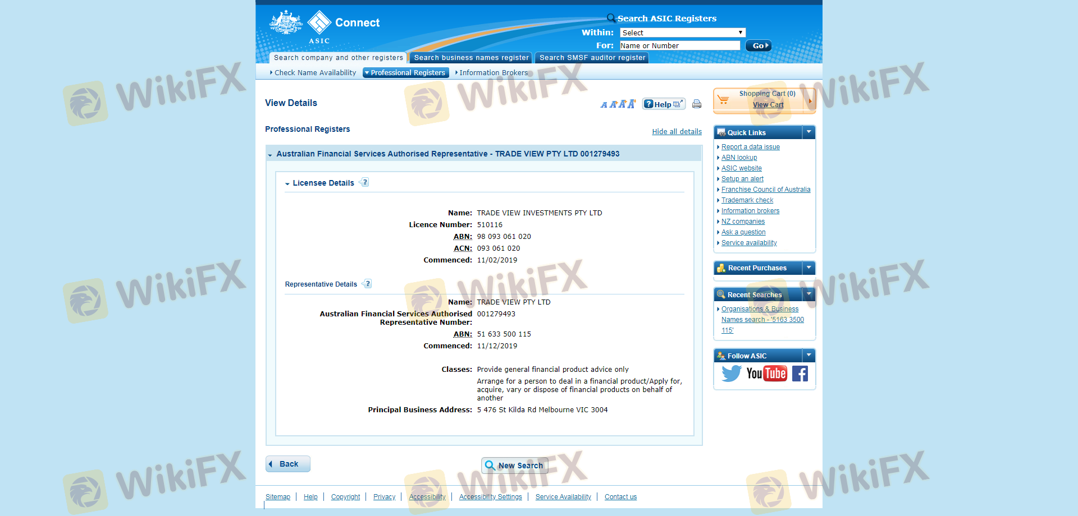Select Check Name Availability menu item
This screenshot has height=516, width=1078.
point(314,73)
